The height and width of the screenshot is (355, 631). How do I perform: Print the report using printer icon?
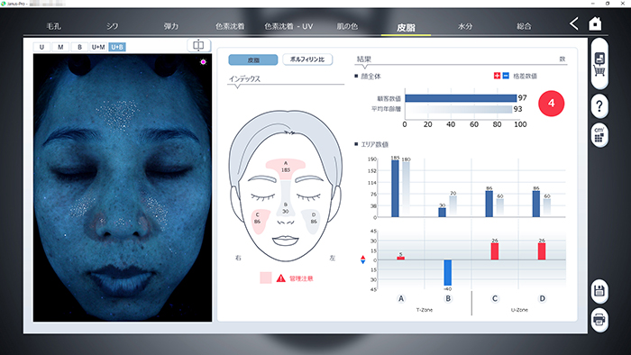[x=599, y=320]
